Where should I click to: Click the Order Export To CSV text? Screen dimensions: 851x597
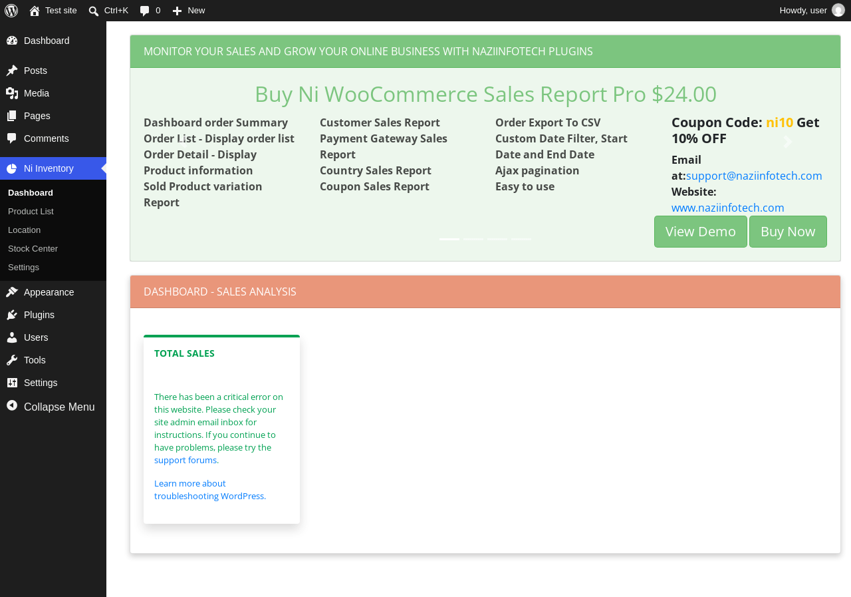[x=548, y=122]
